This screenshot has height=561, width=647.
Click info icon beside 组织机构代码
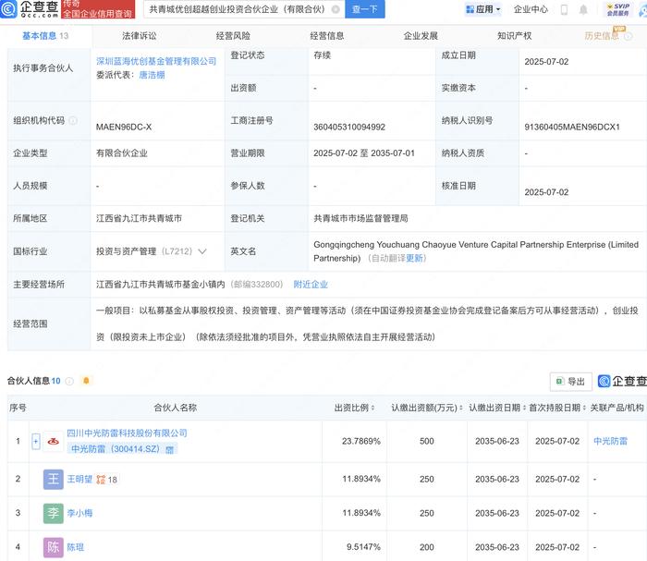[x=73, y=120]
